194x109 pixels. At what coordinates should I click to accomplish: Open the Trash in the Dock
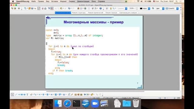pyautogui.click(x=136, y=103)
